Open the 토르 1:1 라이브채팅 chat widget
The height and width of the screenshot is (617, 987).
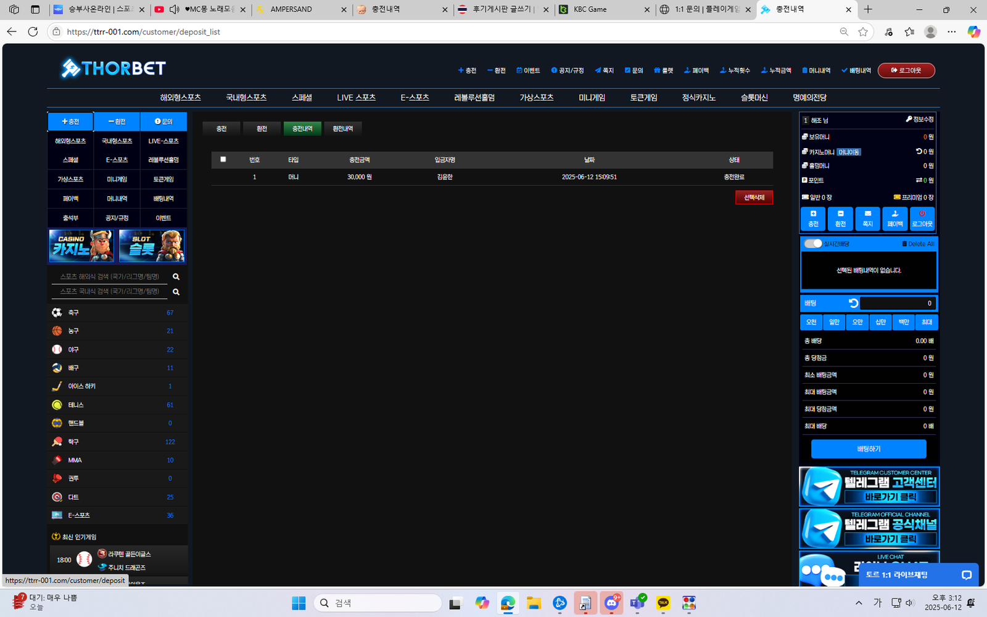click(918, 574)
